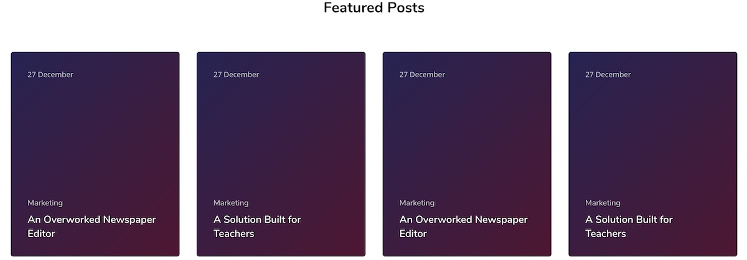The image size is (747, 260).
Task: Select Marketing category on the fourth post card
Action: [x=603, y=203]
